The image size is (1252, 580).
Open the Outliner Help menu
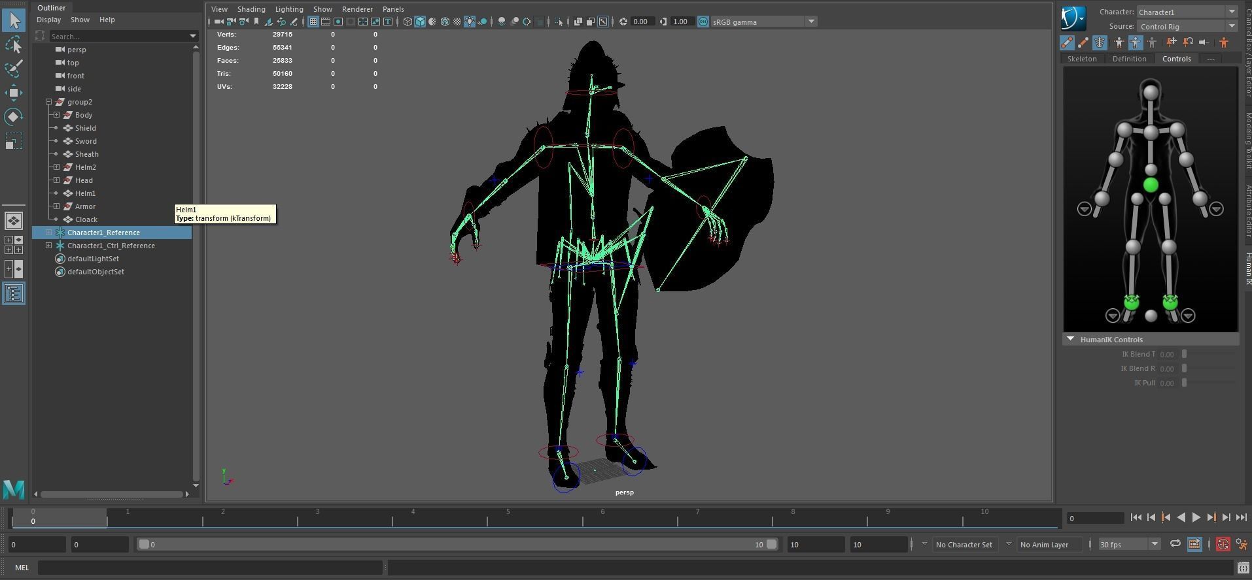click(107, 20)
